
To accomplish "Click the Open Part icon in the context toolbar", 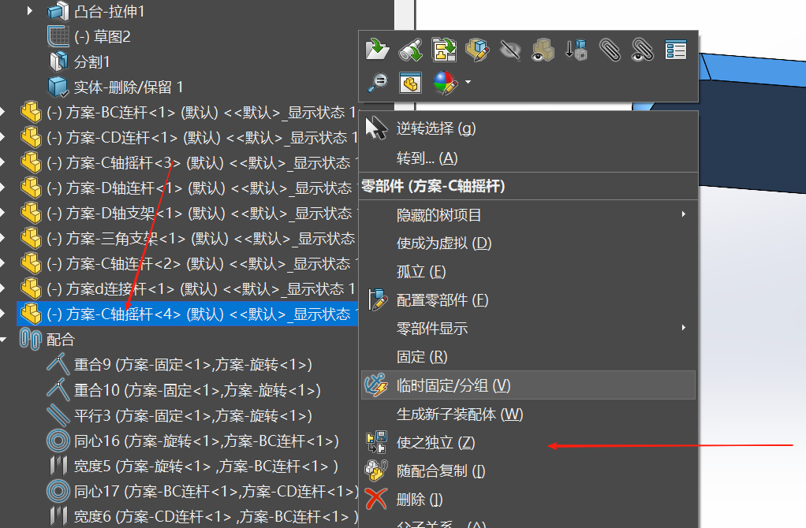I will pos(377,49).
